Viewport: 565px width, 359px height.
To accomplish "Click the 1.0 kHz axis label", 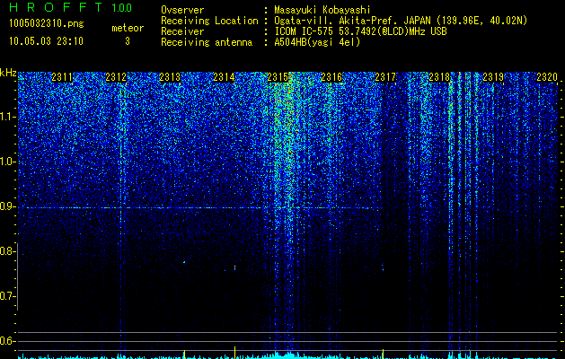I will tap(8, 162).
